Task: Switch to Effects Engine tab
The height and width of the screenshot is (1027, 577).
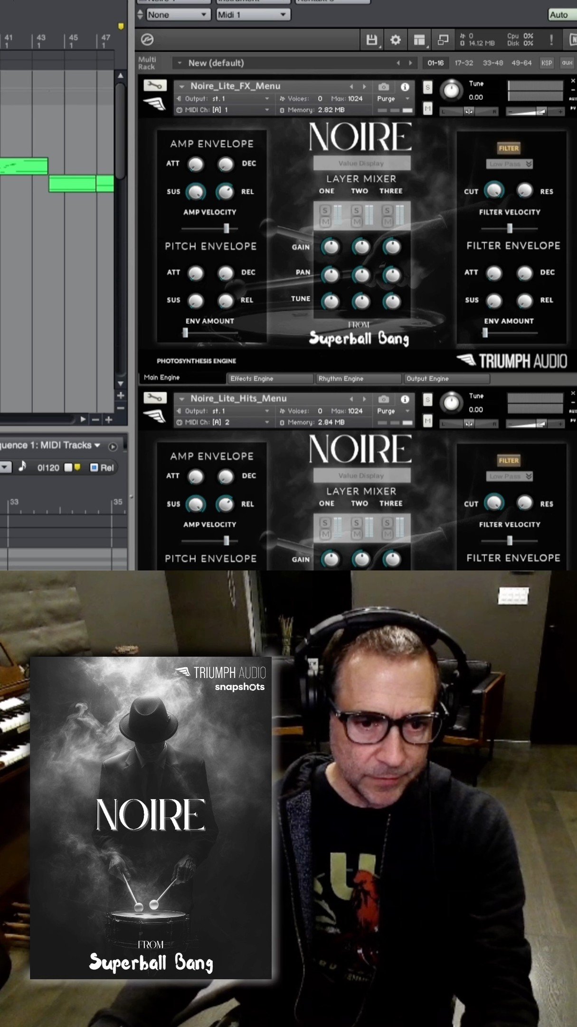Action: (x=270, y=378)
